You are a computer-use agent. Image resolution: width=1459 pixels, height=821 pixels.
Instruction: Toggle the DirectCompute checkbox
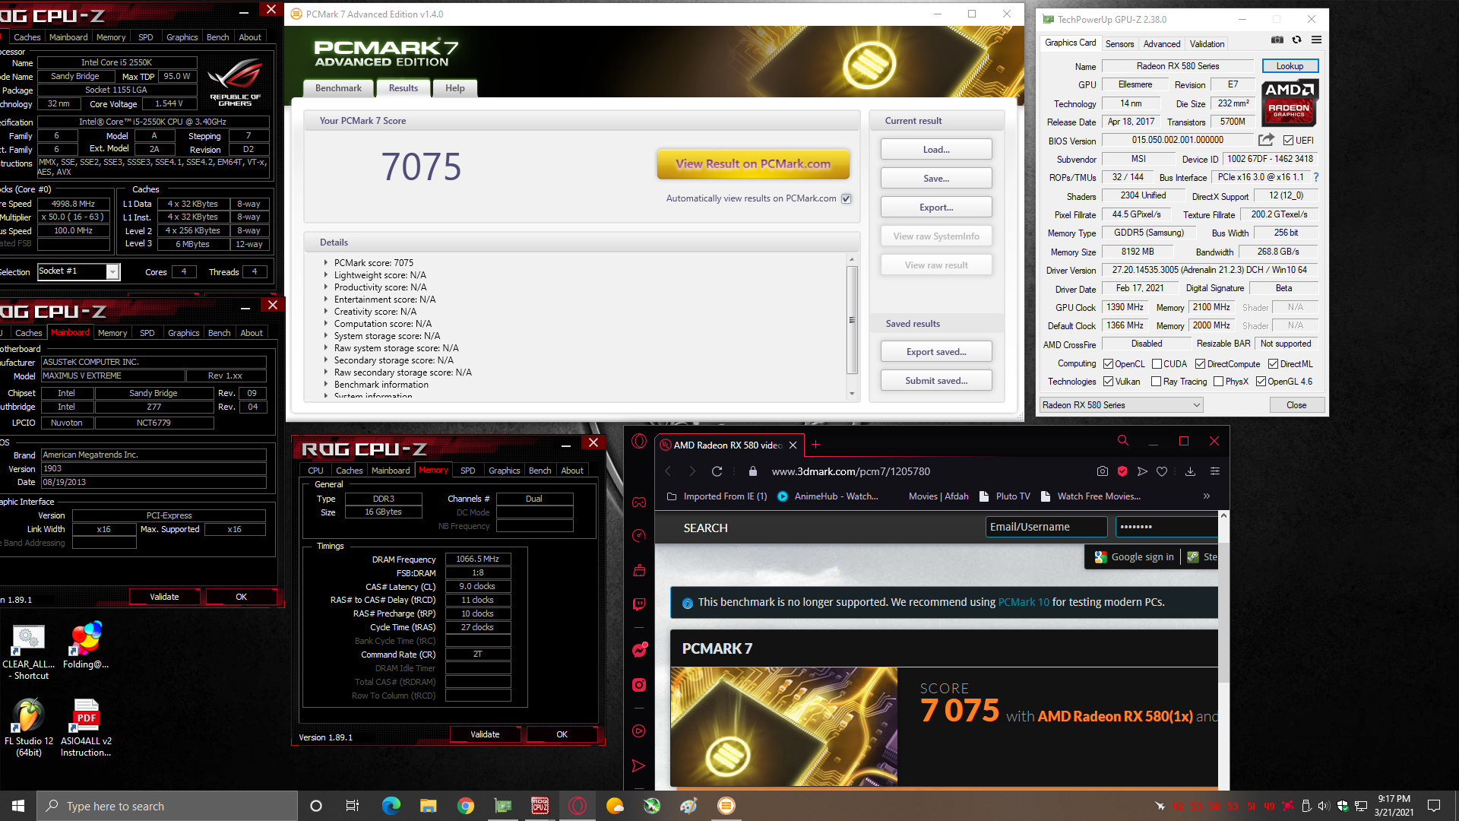pos(1200,364)
